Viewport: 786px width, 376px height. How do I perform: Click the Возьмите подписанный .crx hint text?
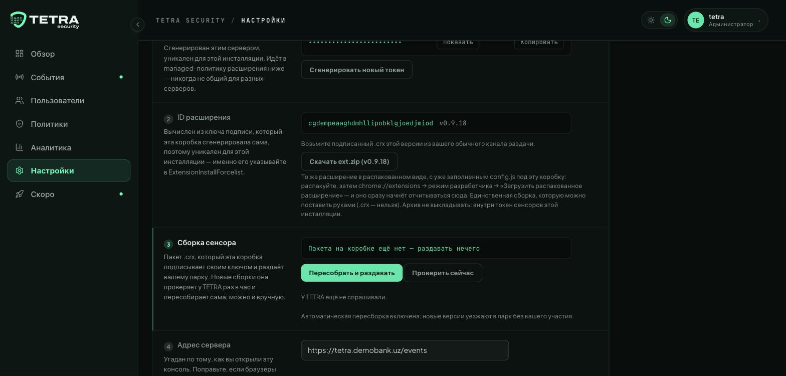418,144
